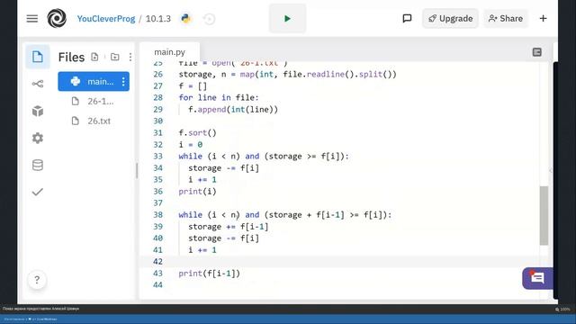Open the Database sidebar icon

pos(38,165)
